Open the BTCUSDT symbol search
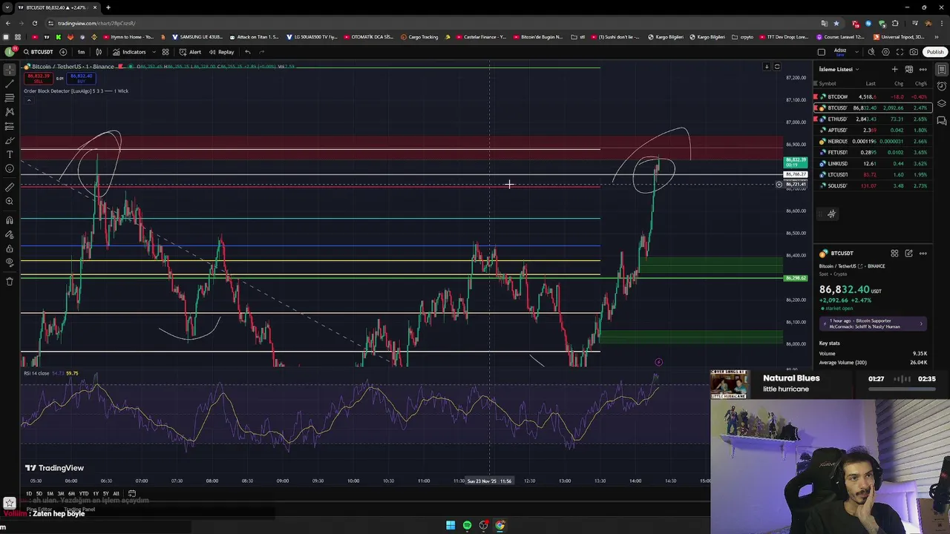Image resolution: width=950 pixels, height=534 pixels. (38, 52)
